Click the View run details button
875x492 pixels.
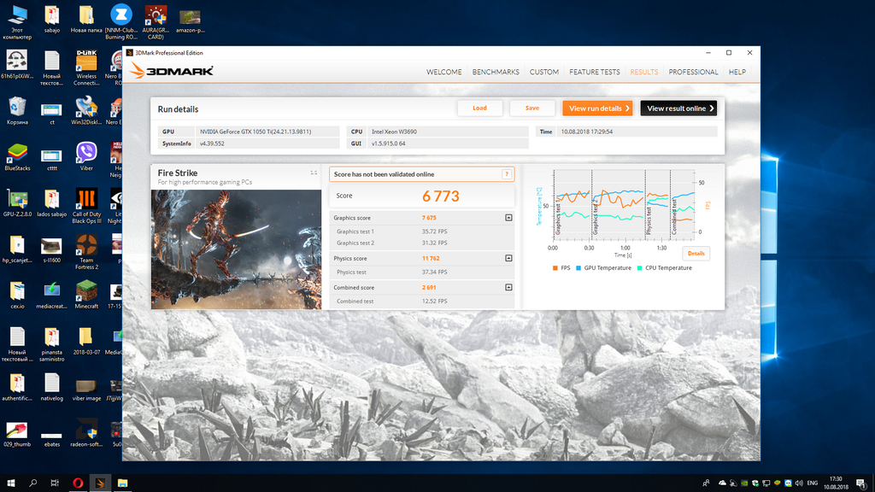598,108
